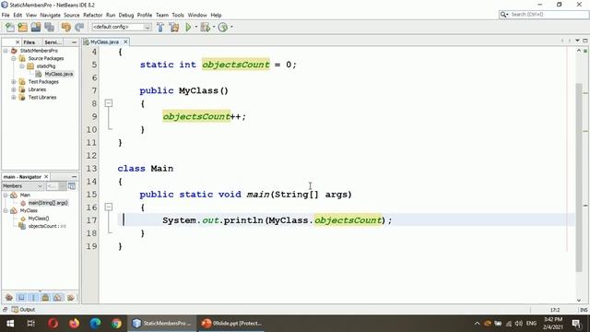
Task: Open the Output window button
Action: [23, 310]
